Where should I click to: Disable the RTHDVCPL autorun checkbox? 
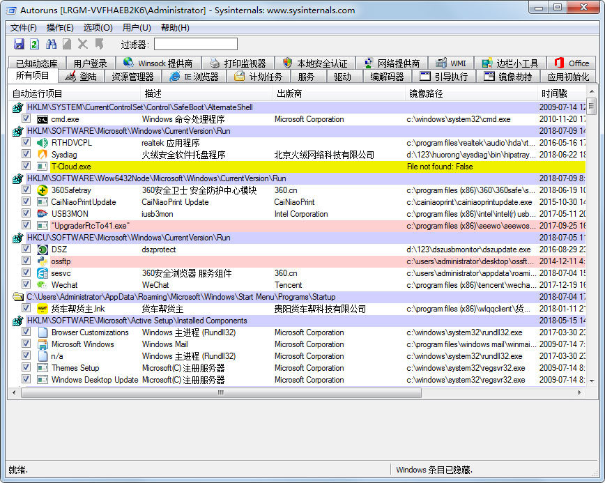26,142
